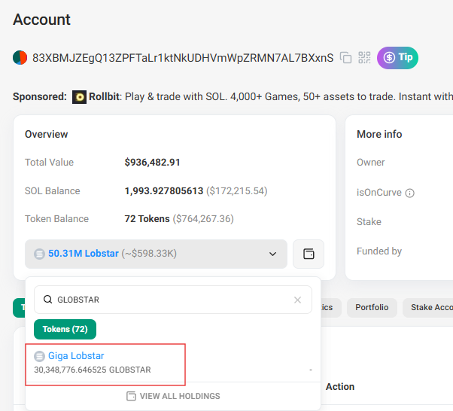The height and width of the screenshot is (411, 453).
Task: Click the dropdown chevron arrow
Action: point(272,254)
